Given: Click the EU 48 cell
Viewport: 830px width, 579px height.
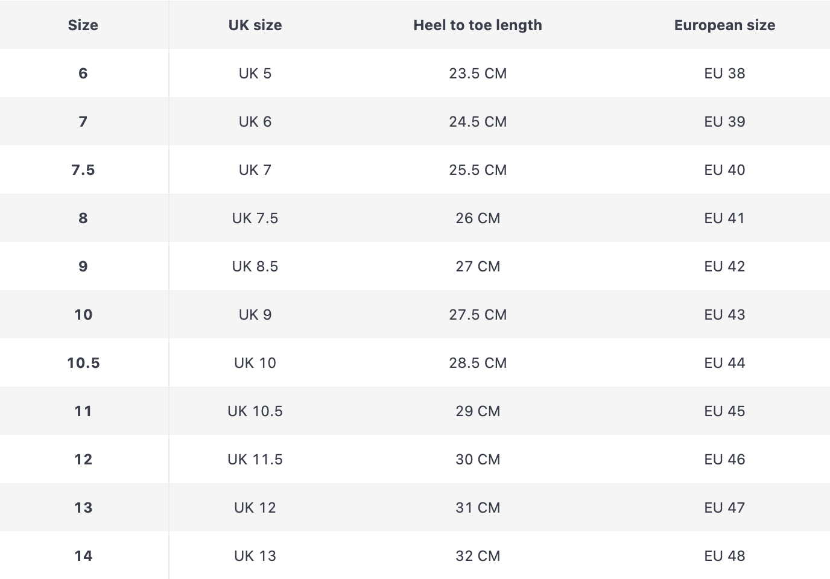Looking at the screenshot, I should [x=724, y=555].
